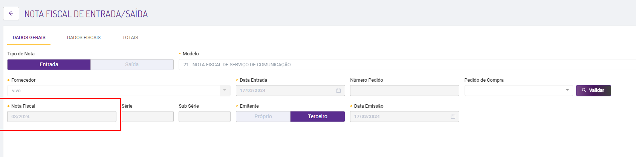Select Saída as note type
This screenshot has height=157, width=636.
coord(132,64)
